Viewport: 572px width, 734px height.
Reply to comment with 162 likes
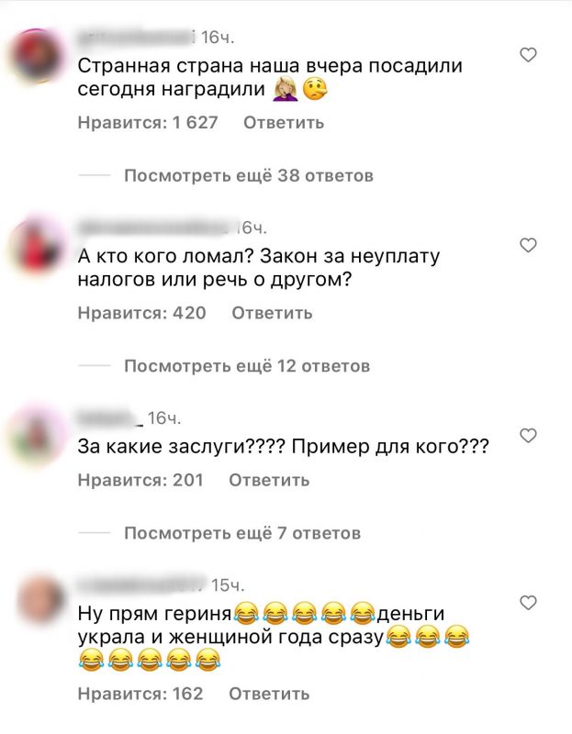tap(269, 694)
